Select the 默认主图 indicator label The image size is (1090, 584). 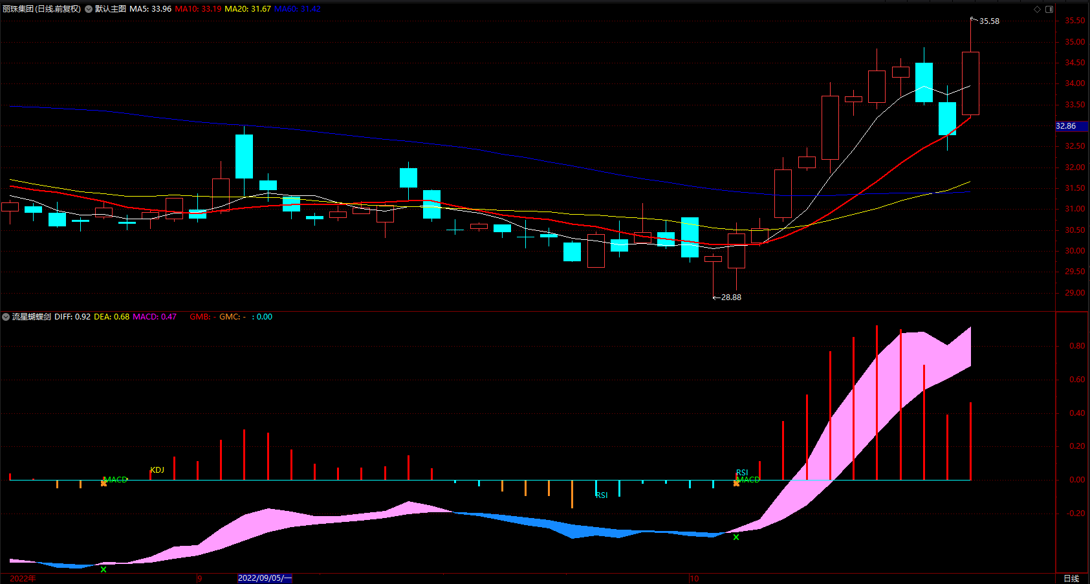pos(111,9)
